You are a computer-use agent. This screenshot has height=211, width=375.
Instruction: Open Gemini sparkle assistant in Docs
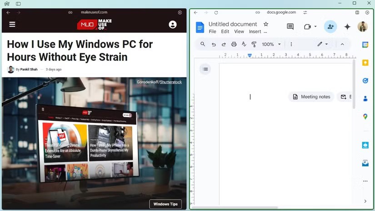[347, 27]
